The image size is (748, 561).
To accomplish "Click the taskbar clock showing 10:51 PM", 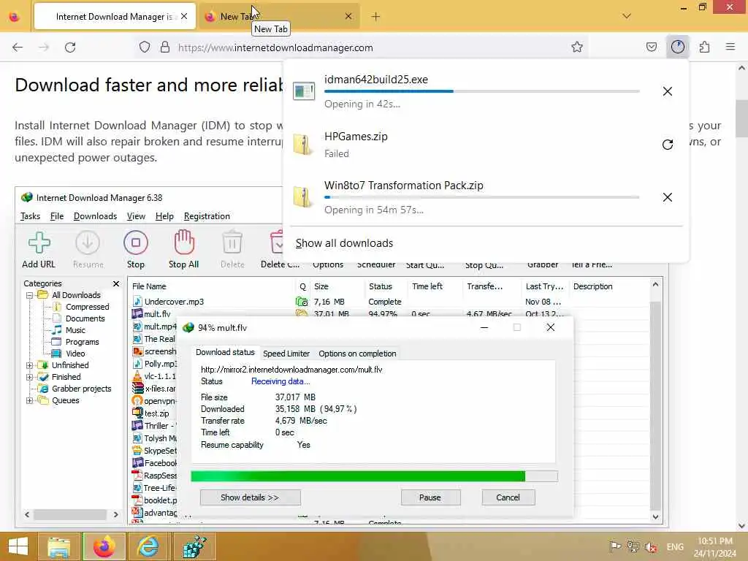I will (x=714, y=546).
